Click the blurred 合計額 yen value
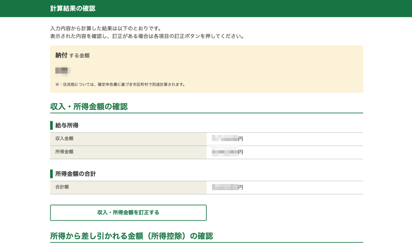Viewport: 412px width, 246px height. coord(227,187)
